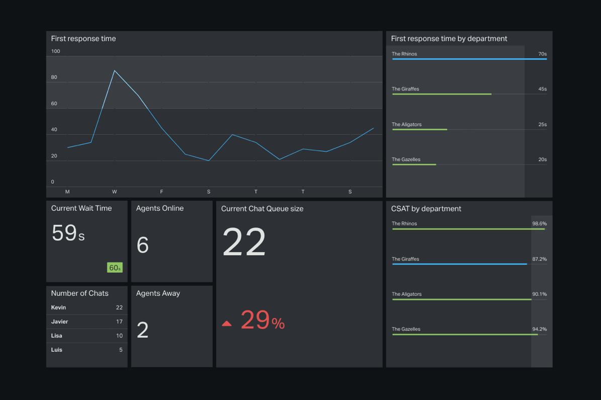Click The Gazelles label in CSAT widget
This screenshot has height=400, width=601.
coord(406,329)
